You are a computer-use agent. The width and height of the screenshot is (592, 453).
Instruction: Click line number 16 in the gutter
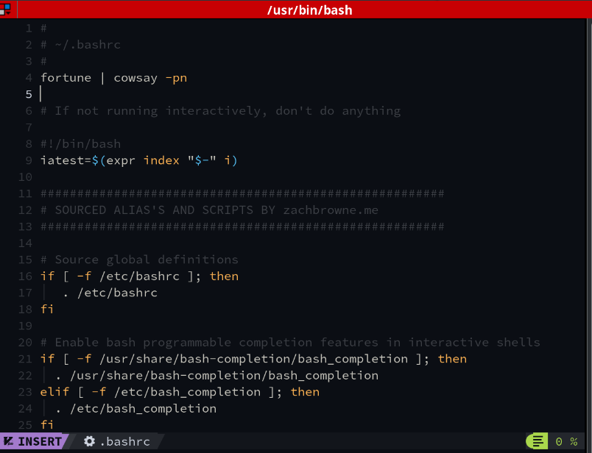25,276
